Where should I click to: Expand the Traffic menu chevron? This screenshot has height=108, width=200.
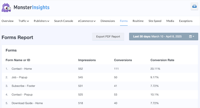[x=28, y=21]
